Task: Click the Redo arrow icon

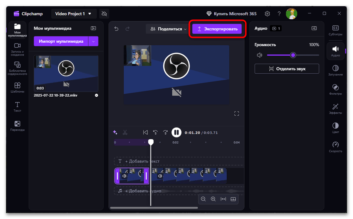Action: [x=127, y=29]
